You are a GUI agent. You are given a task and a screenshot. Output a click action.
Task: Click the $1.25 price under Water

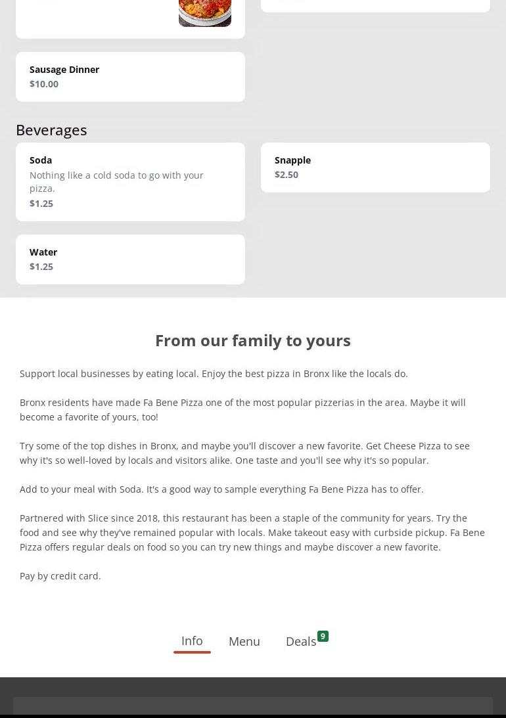[x=41, y=267]
